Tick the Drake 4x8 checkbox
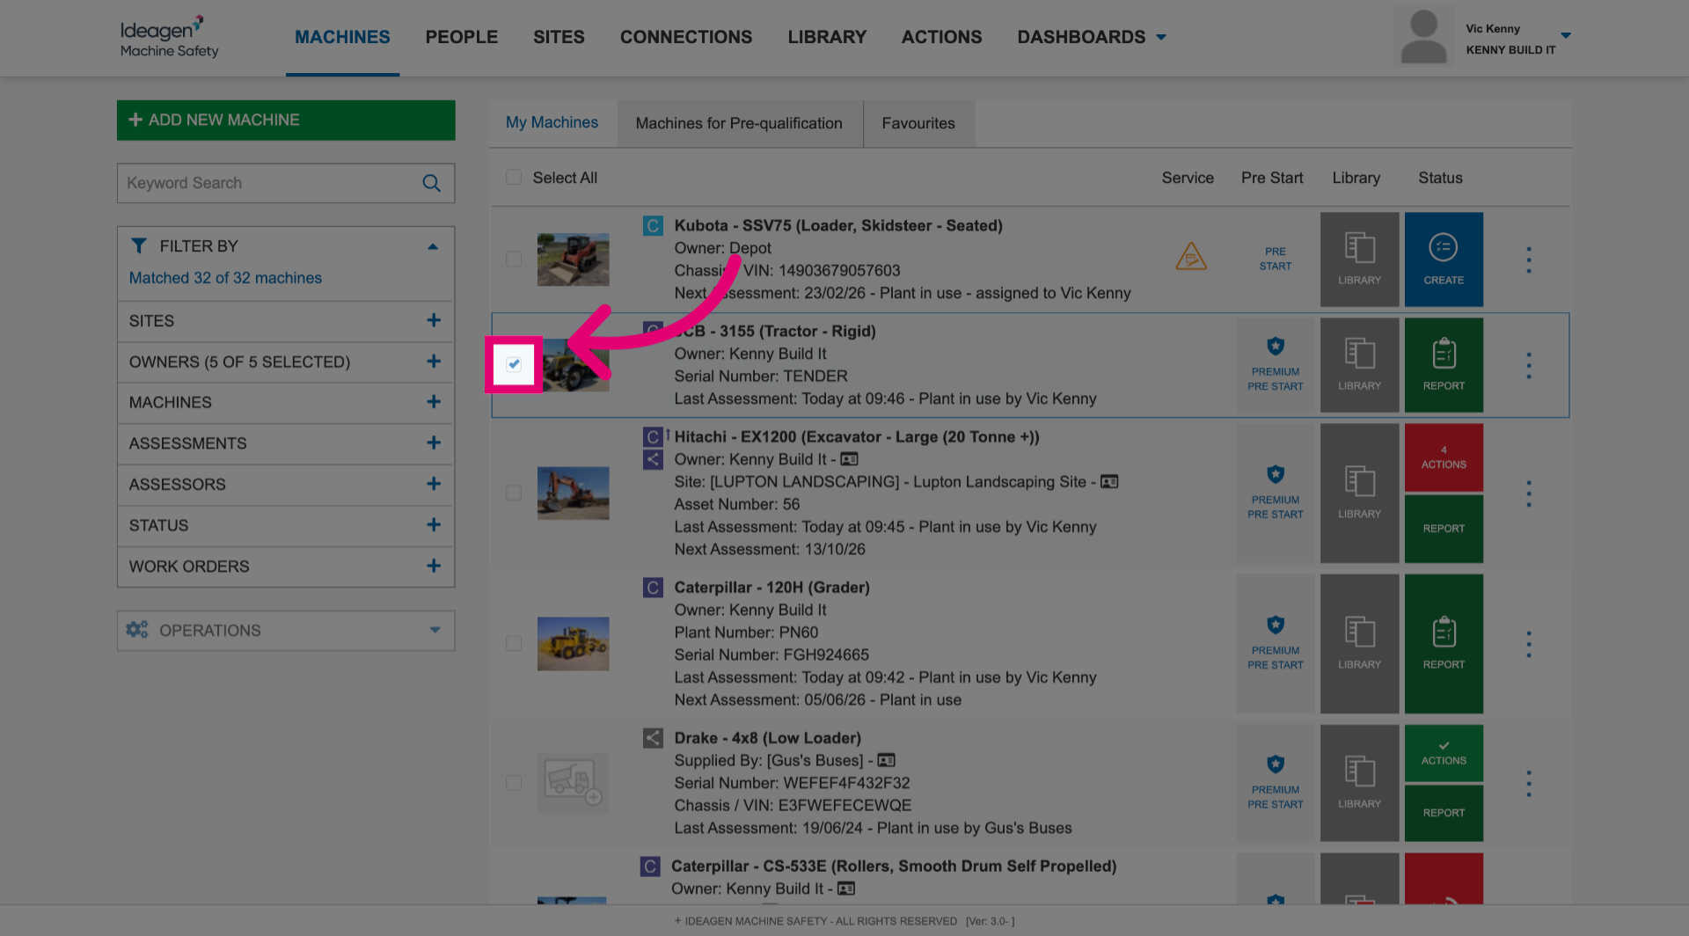The height and width of the screenshot is (936, 1689). [x=514, y=783]
